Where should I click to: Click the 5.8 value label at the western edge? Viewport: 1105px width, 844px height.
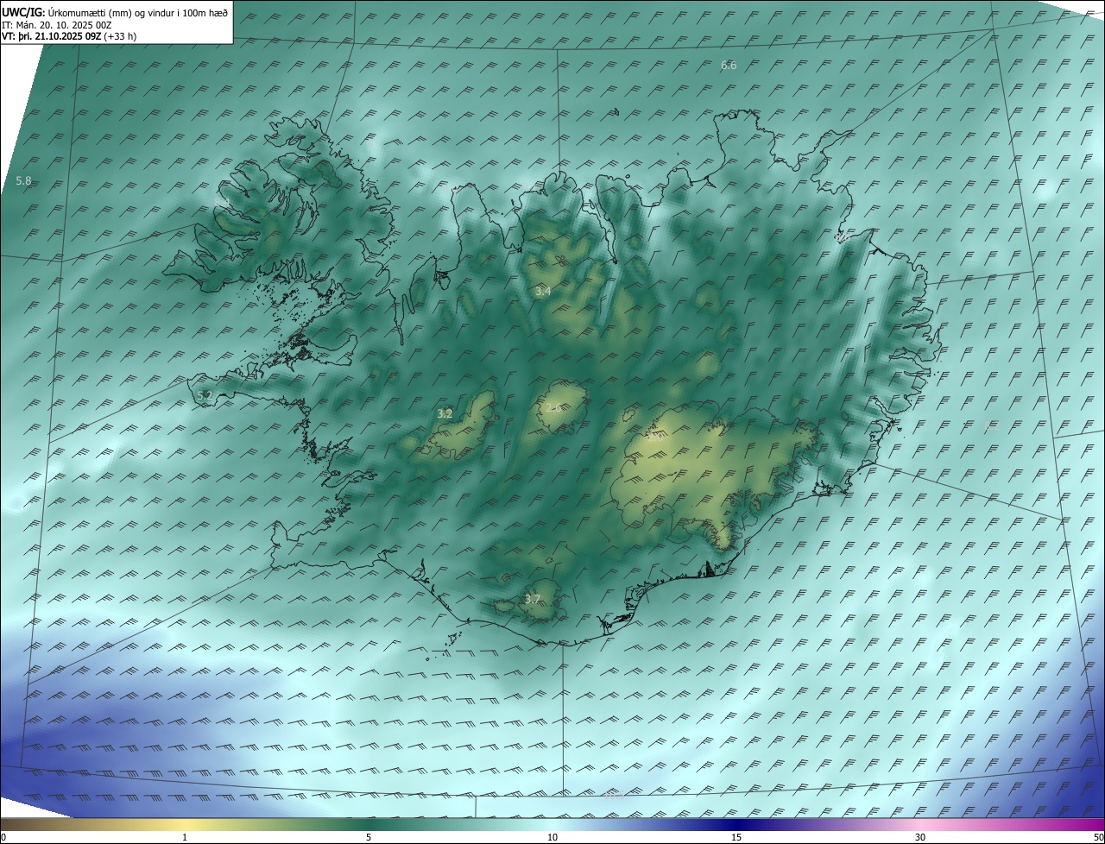click(x=23, y=181)
